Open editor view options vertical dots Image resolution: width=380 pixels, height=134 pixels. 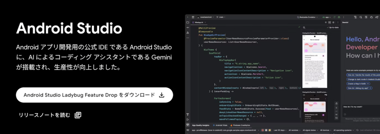339,22
